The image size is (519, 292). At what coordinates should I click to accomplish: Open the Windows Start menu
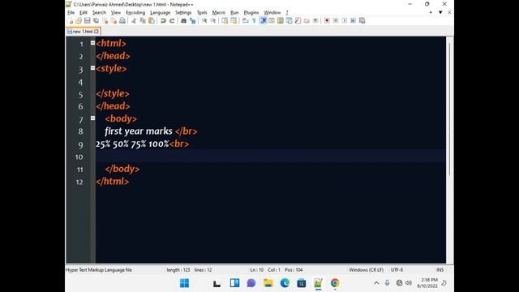(x=184, y=283)
